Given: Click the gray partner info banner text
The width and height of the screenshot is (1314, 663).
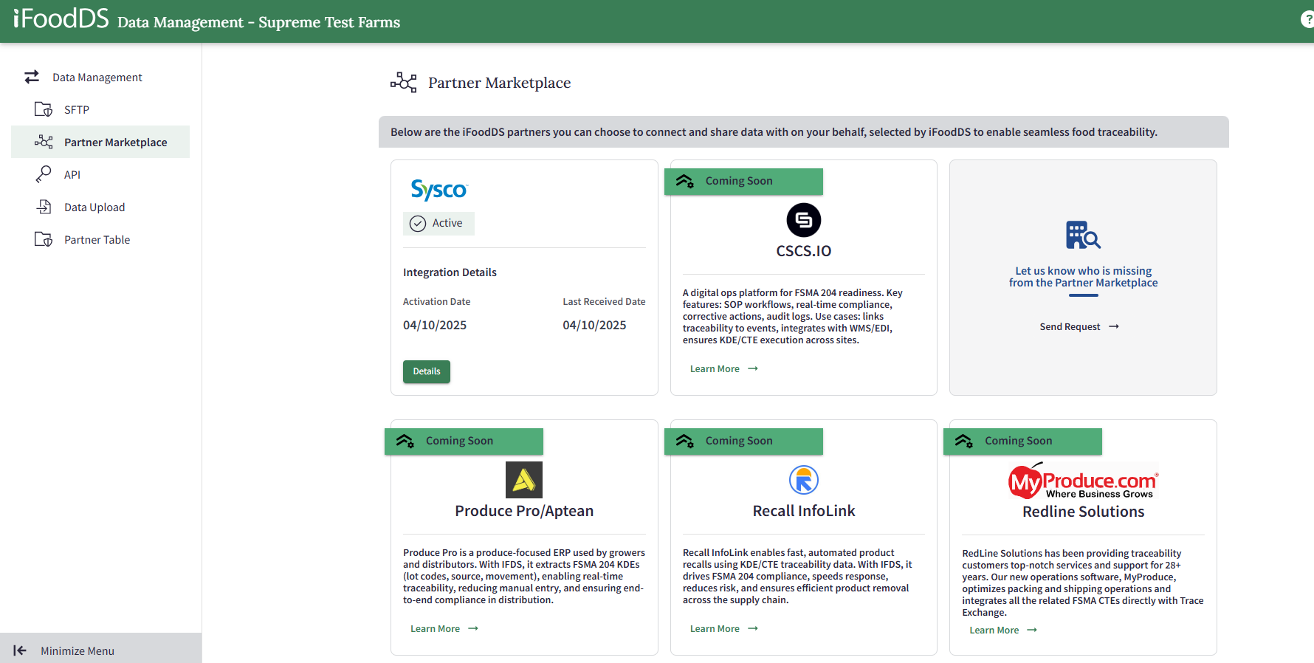Looking at the screenshot, I should pos(774,132).
